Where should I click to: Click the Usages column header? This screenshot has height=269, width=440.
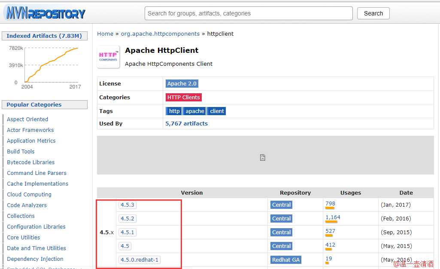[x=350, y=193]
